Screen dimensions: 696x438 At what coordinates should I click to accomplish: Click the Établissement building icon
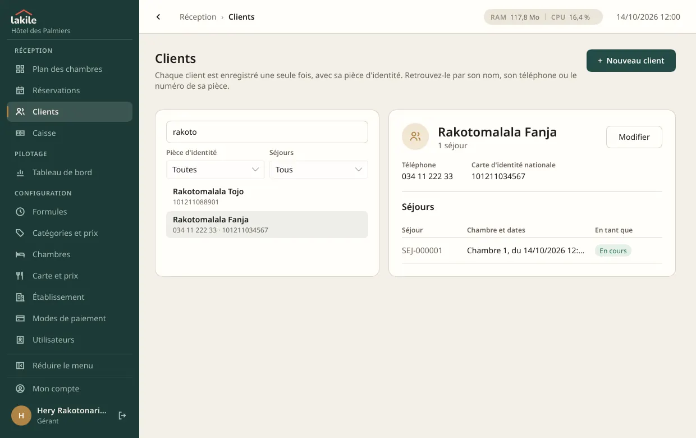coord(20,297)
